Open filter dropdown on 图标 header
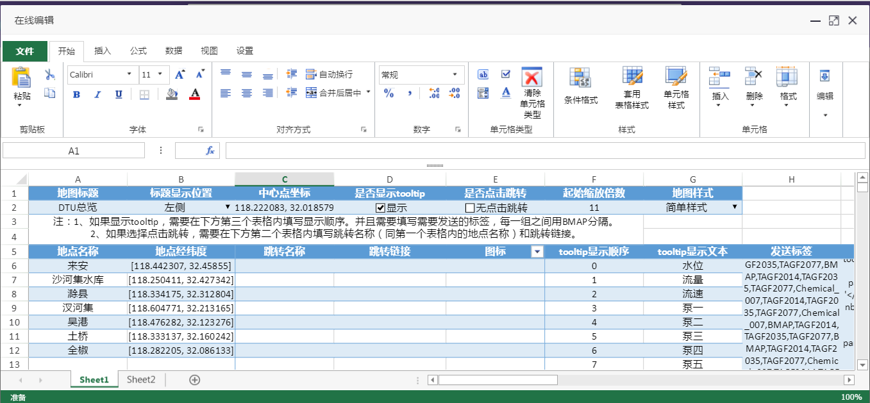870x403 pixels. pyautogui.click(x=537, y=252)
